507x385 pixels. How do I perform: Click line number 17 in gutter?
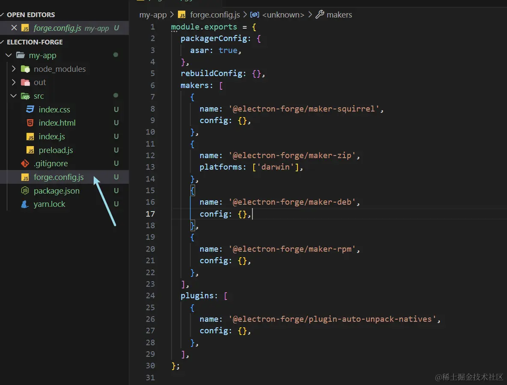click(150, 214)
